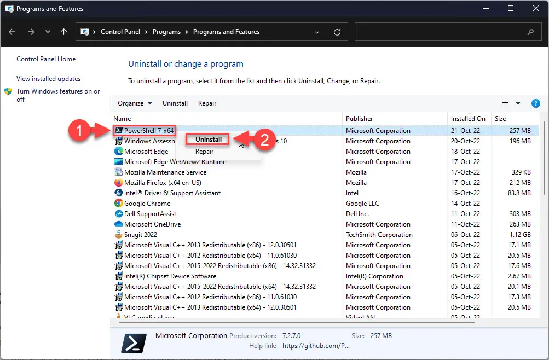The width and height of the screenshot is (549, 360).
Task: Open Control Panel Home link
Action: (x=46, y=59)
